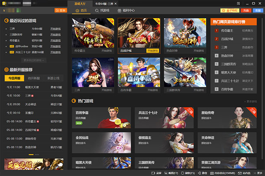Click the 05-08 13:00 原始传奇 row
This screenshot has width=265, height=176.
(x=34, y=138)
